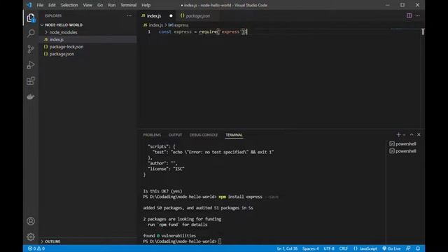Open the Search view in activity bar
This screenshot has height=252, width=448.
[31, 33]
